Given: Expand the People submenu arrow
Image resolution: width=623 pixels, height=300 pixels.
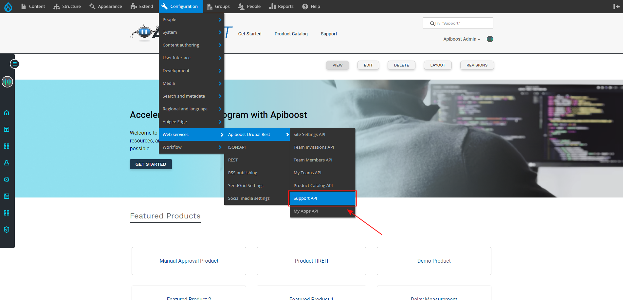Looking at the screenshot, I should (x=220, y=20).
